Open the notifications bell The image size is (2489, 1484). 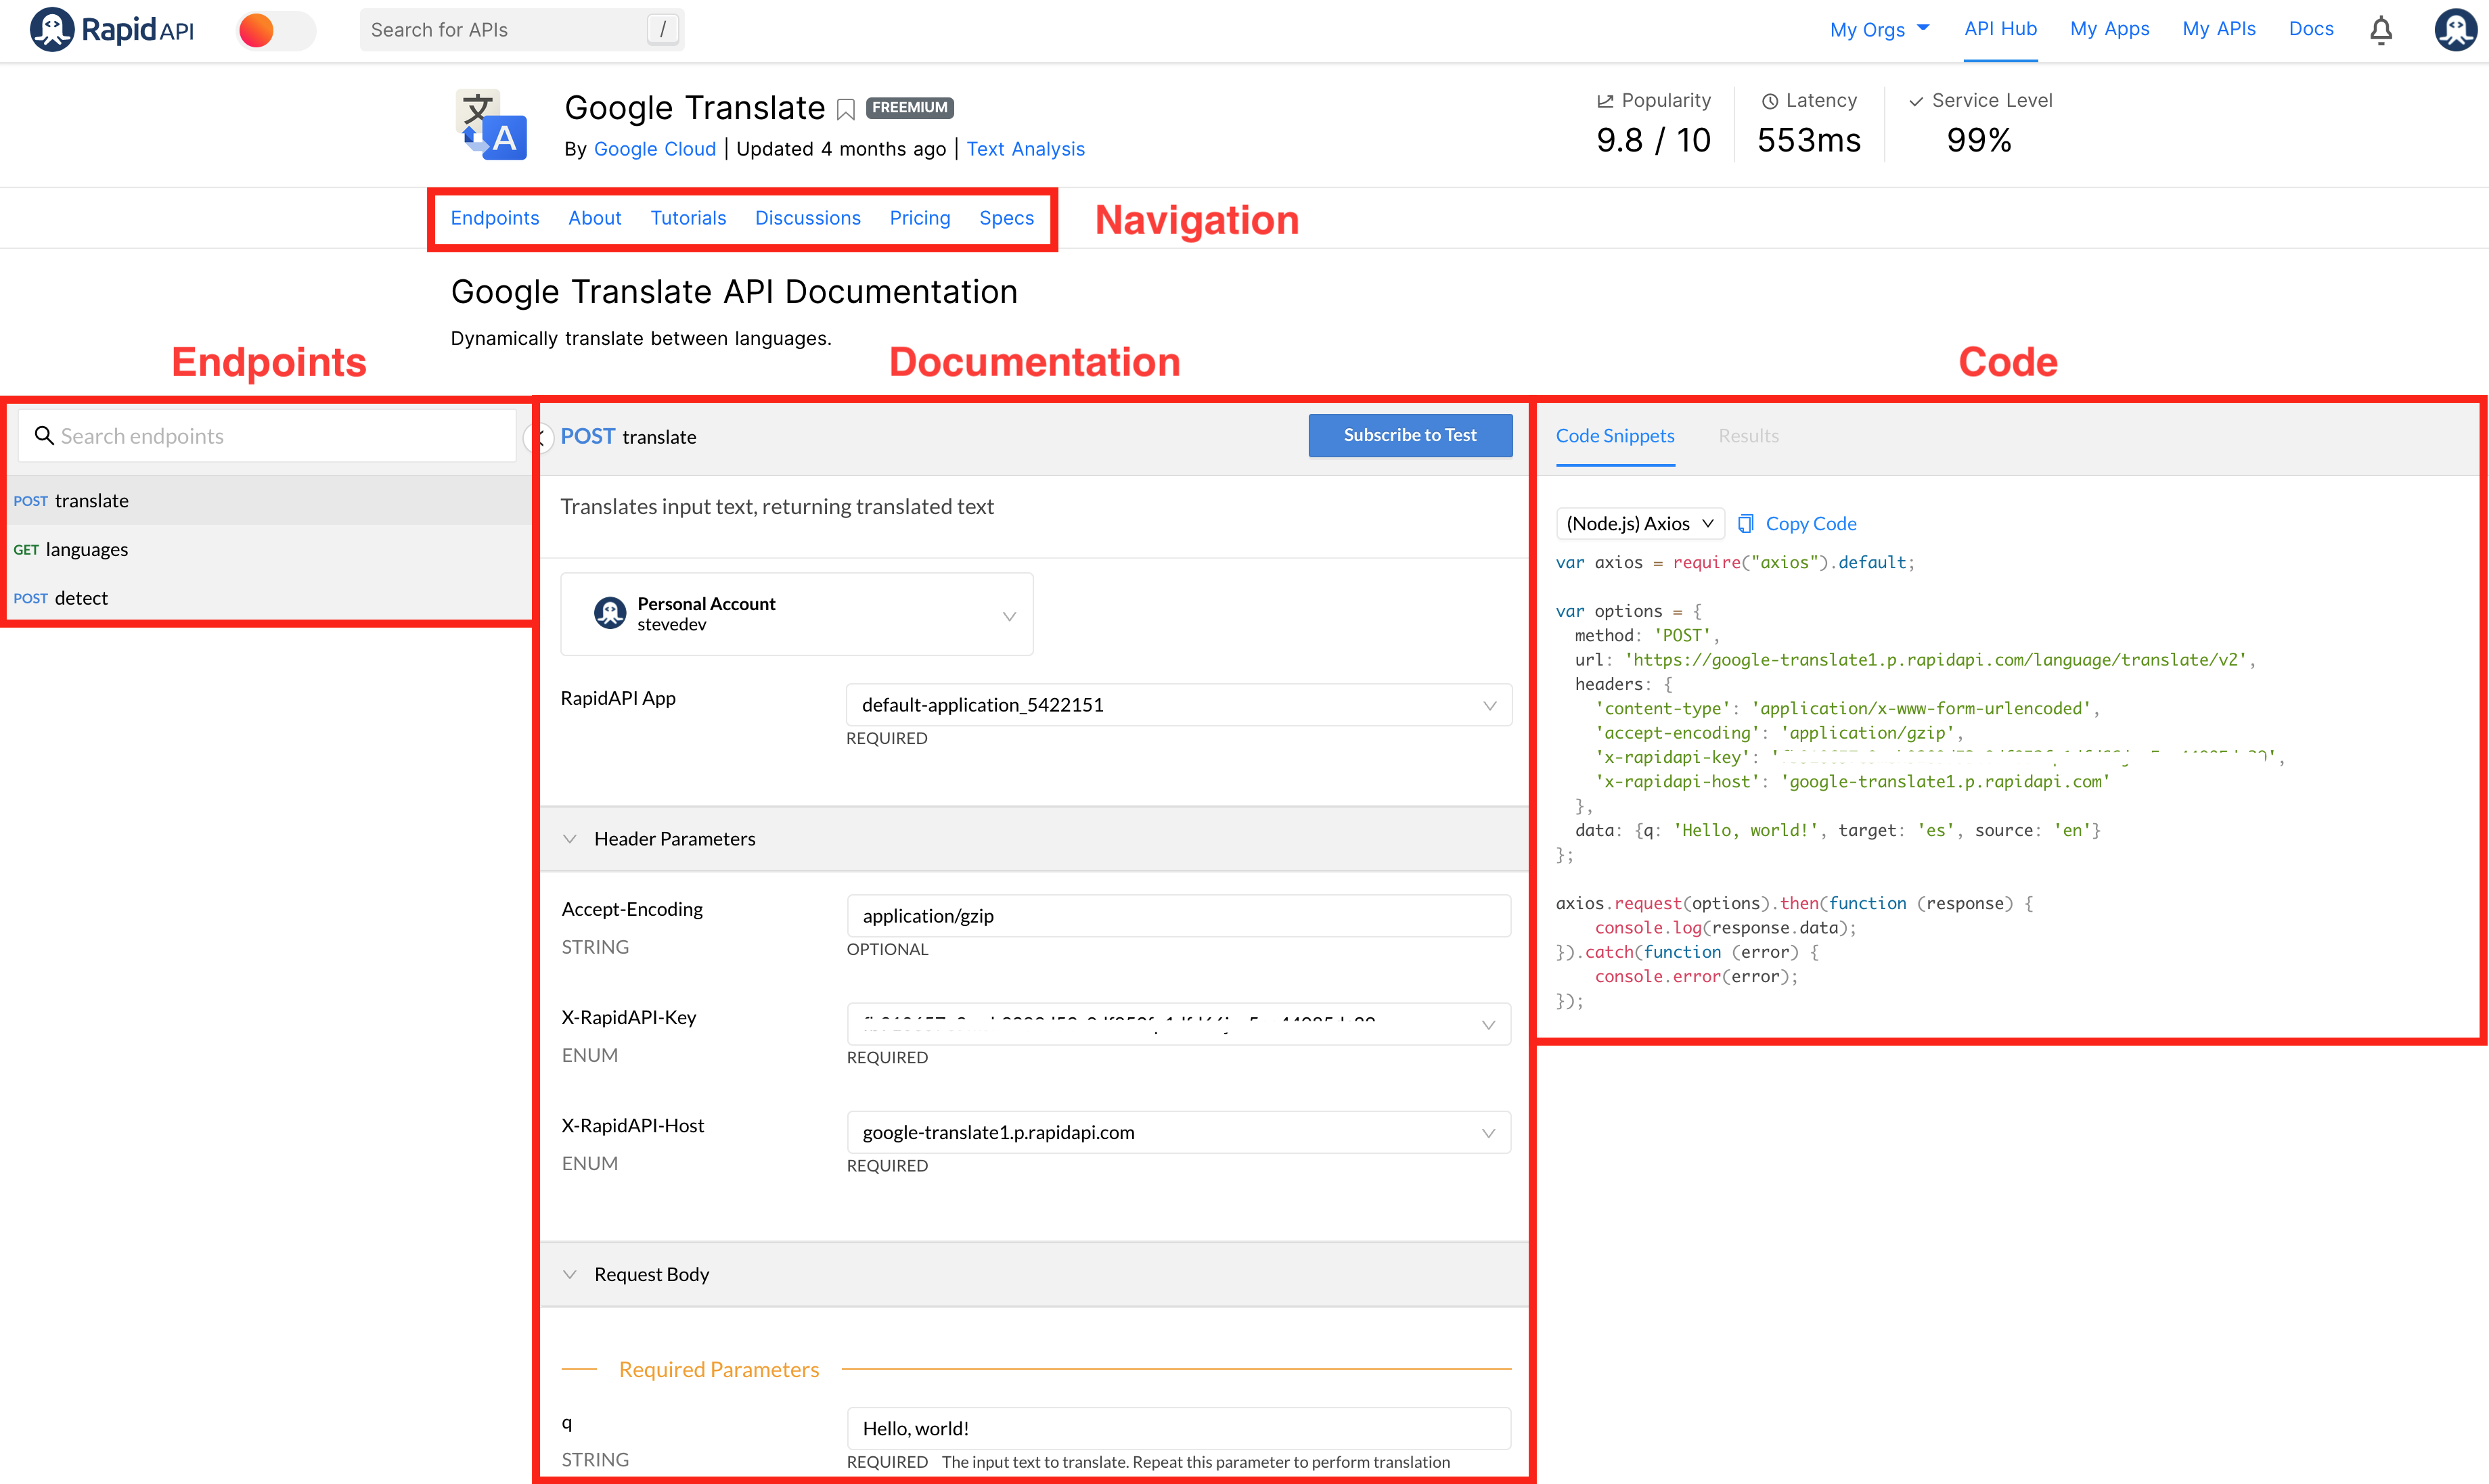2381,30
